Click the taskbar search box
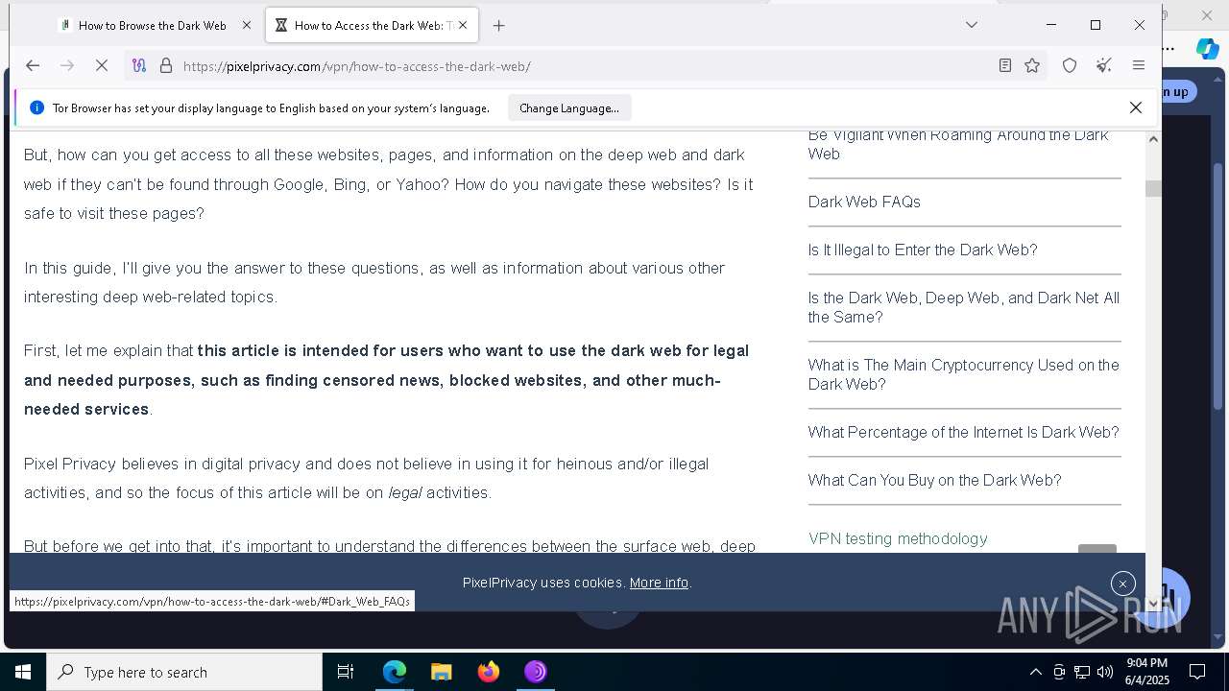Image resolution: width=1229 pixels, height=691 pixels. (184, 672)
